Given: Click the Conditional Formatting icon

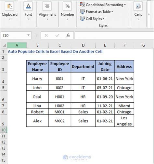Looking at the screenshot, I should pyautogui.click(x=83, y=5).
